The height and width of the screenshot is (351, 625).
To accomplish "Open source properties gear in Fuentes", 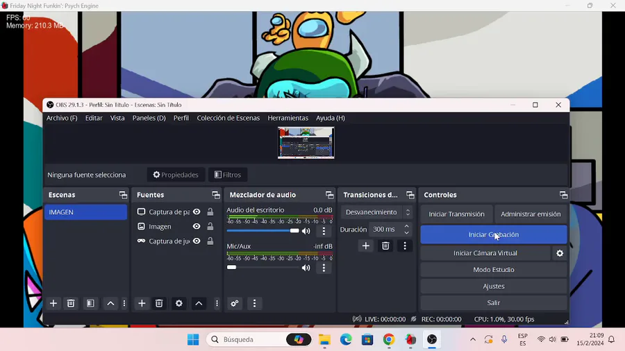I will (x=179, y=303).
